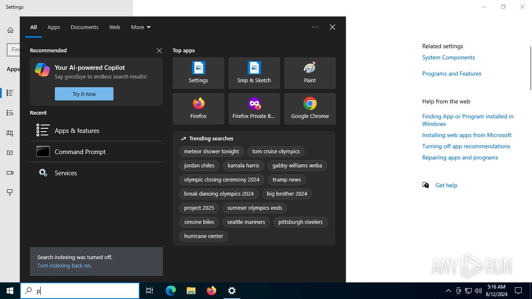Launch Firefox from taskbar
The width and height of the screenshot is (532, 299).
pos(212,291)
